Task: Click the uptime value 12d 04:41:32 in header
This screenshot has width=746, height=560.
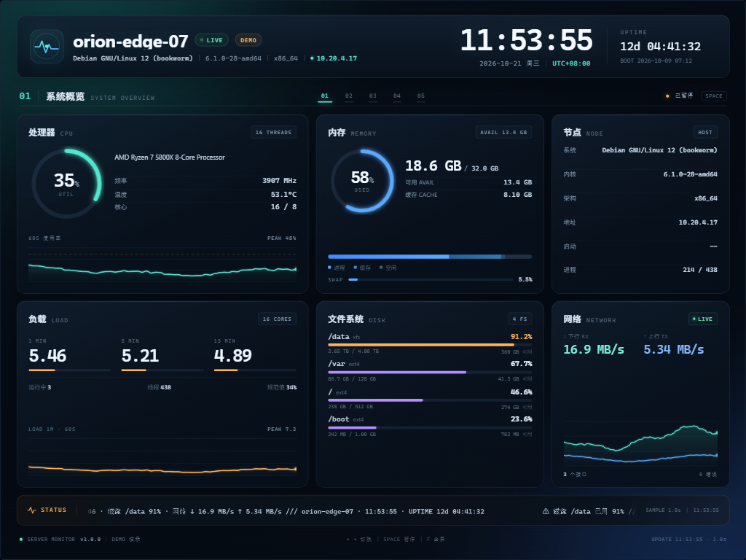Action: [660, 47]
